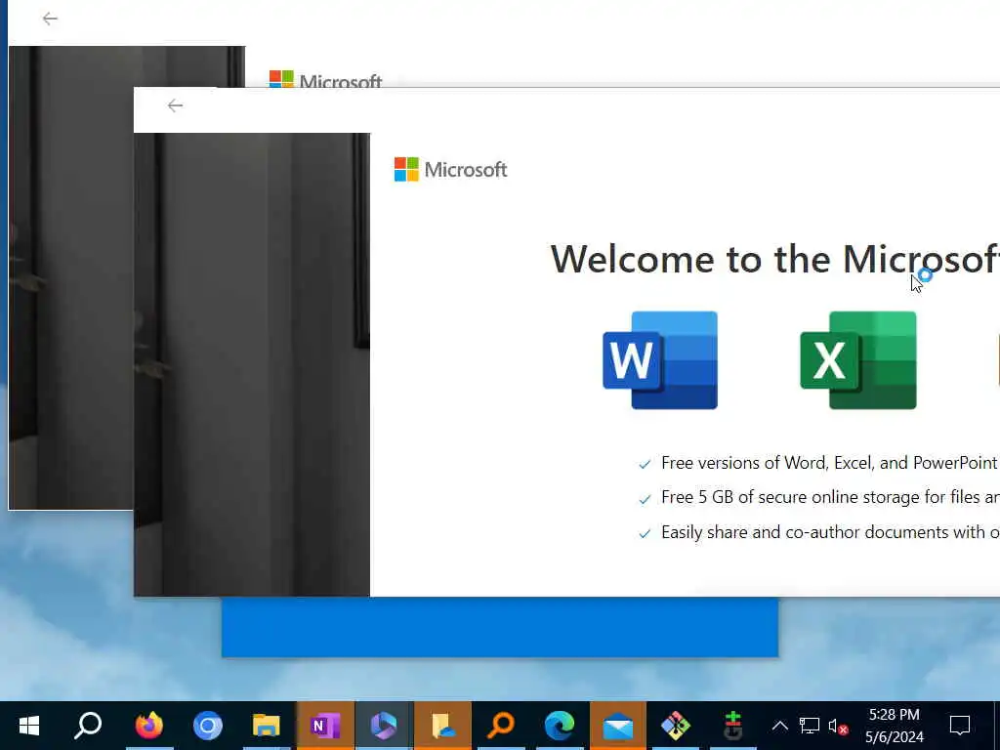Click 'Free versions of Word, Excel' line
The height and width of the screenshot is (750, 1000).
click(829, 463)
